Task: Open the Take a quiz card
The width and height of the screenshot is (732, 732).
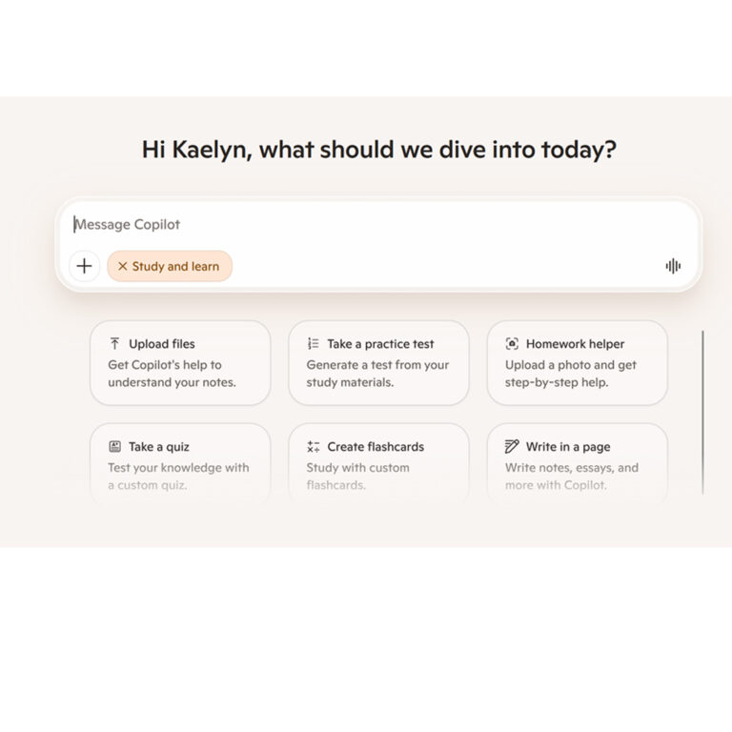Action: [180, 465]
